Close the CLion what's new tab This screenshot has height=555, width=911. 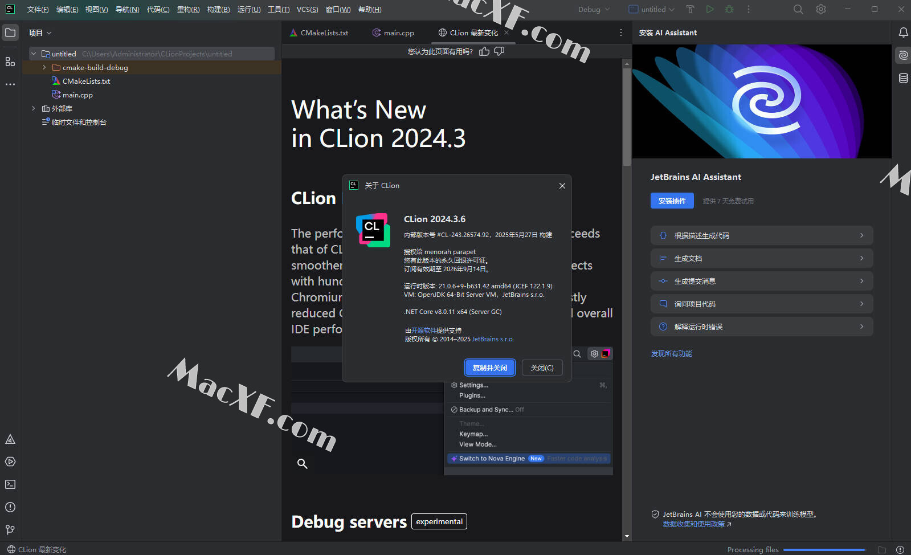point(506,32)
